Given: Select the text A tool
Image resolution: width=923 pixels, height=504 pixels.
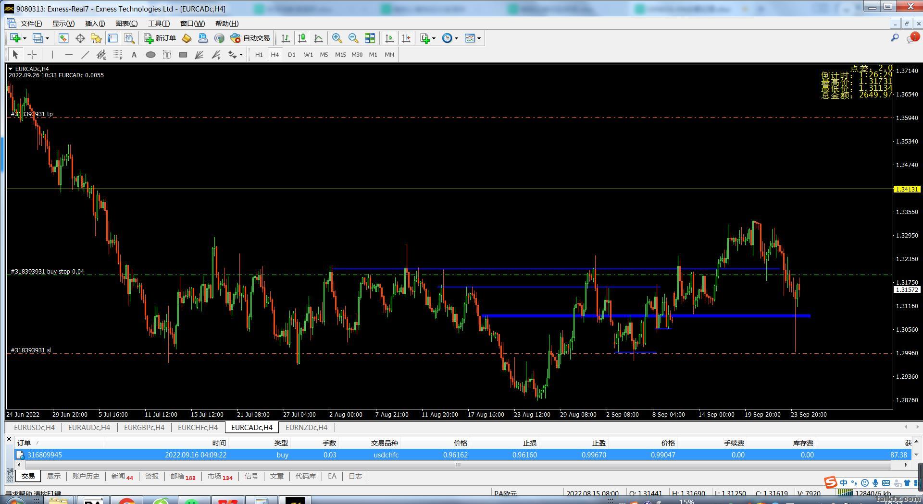Looking at the screenshot, I should click(x=134, y=55).
